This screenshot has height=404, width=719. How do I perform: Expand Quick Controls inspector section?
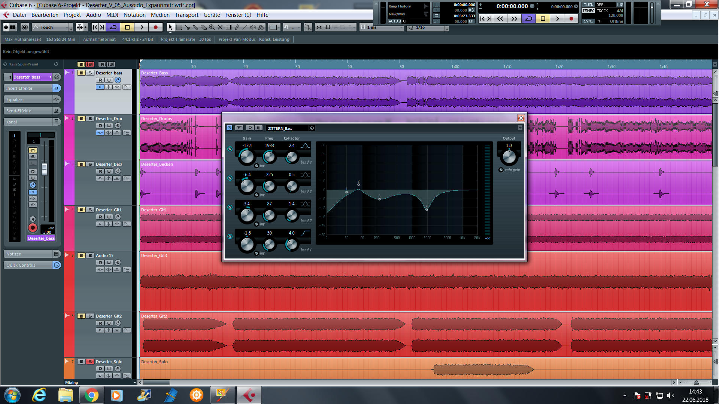[x=28, y=265]
